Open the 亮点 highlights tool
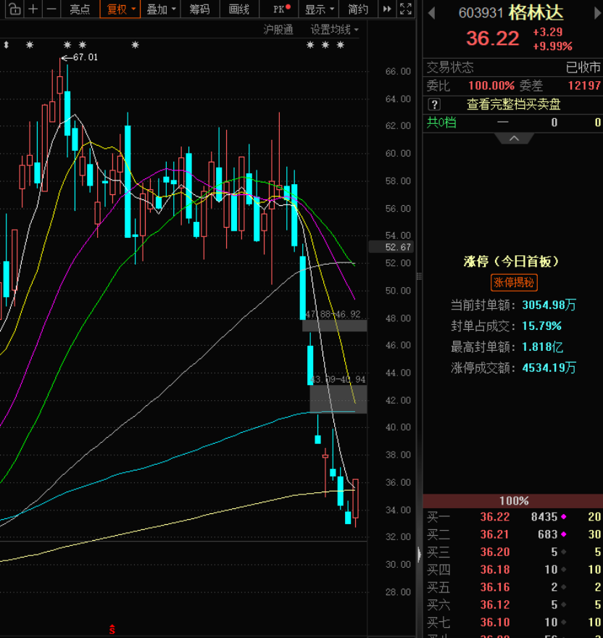 pyautogui.click(x=80, y=9)
